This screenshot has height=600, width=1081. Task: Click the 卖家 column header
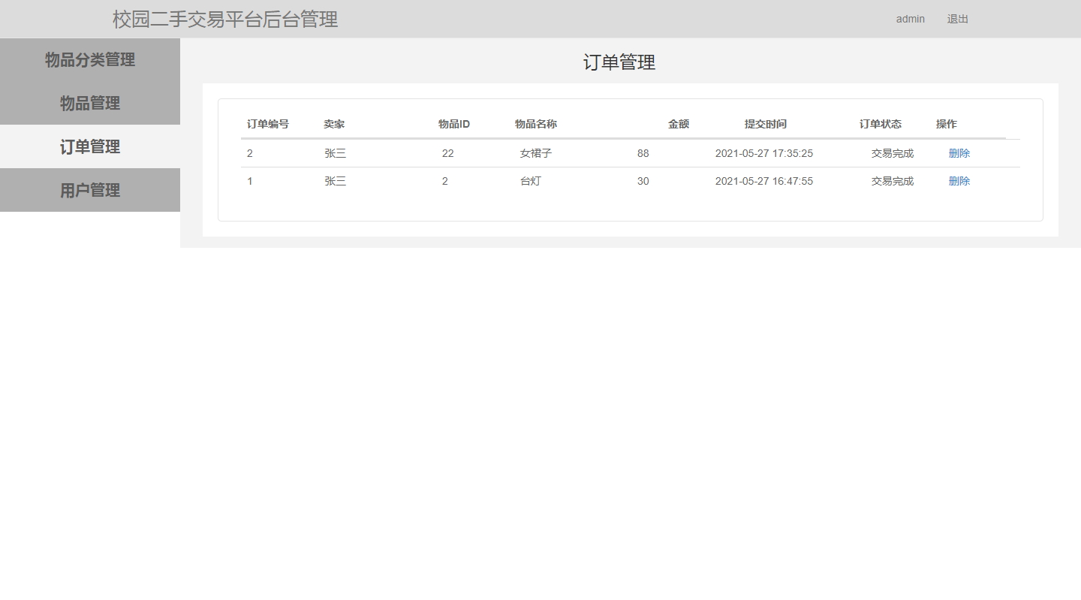pos(334,124)
